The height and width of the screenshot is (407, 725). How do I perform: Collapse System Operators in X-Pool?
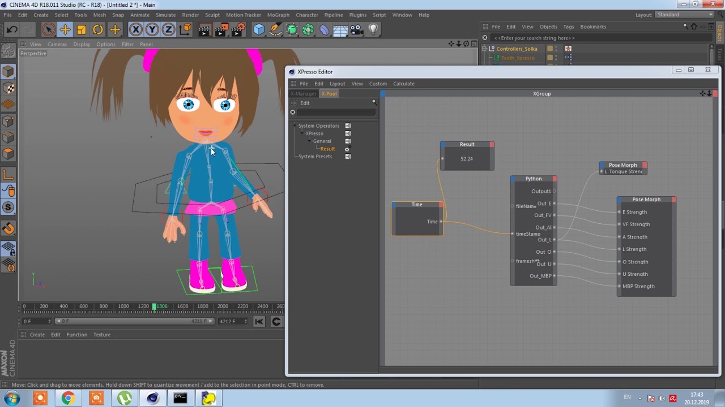coord(295,125)
